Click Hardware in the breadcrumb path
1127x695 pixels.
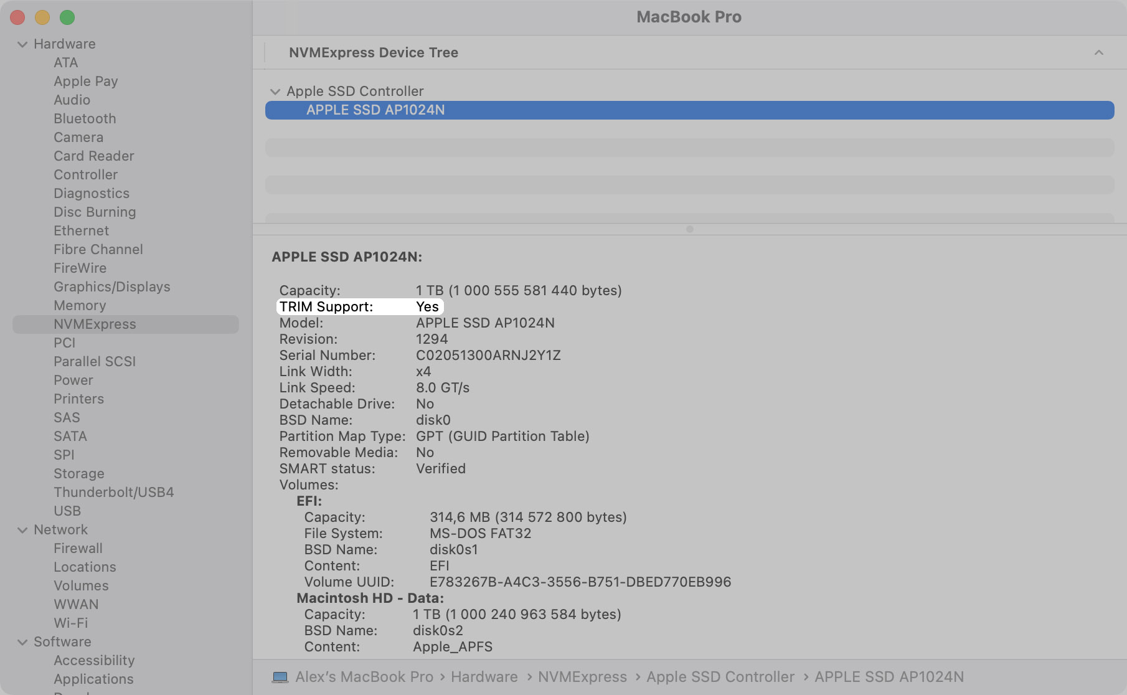click(484, 676)
